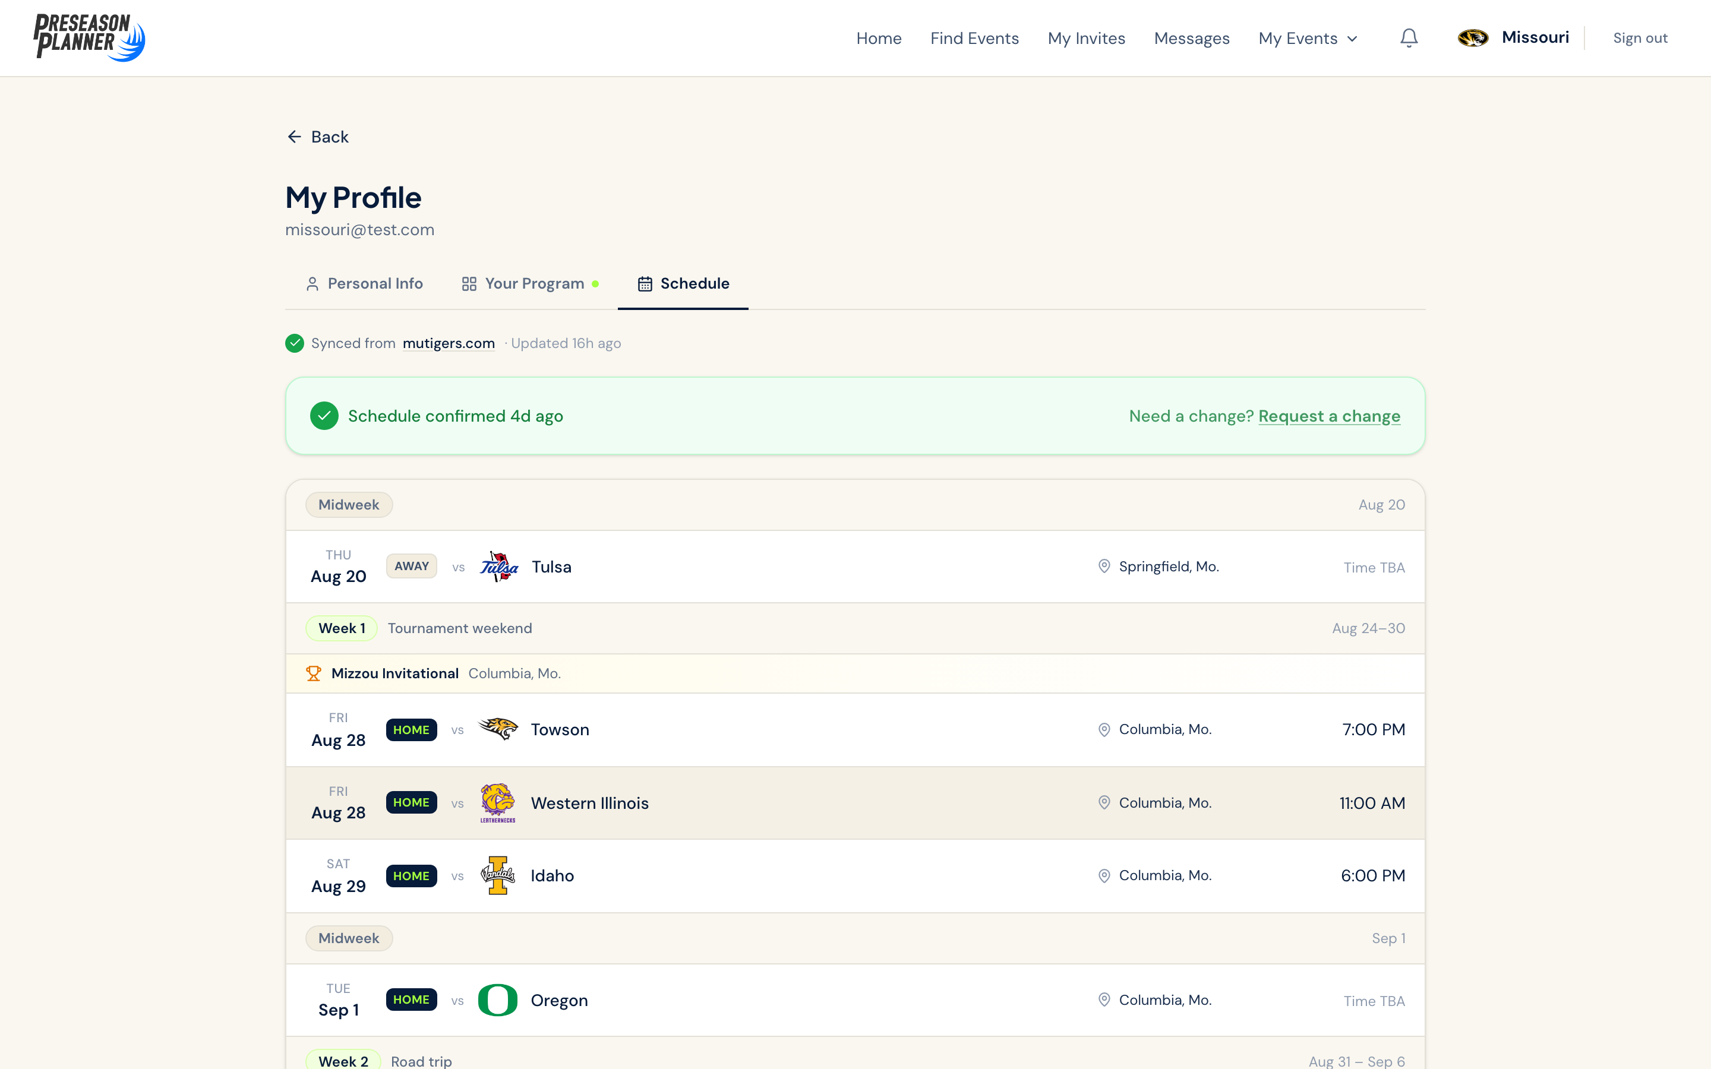The height and width of the screenshot is (1069, 1711).
Task: Open the Find Events menu item
Action: pos(974,38)
